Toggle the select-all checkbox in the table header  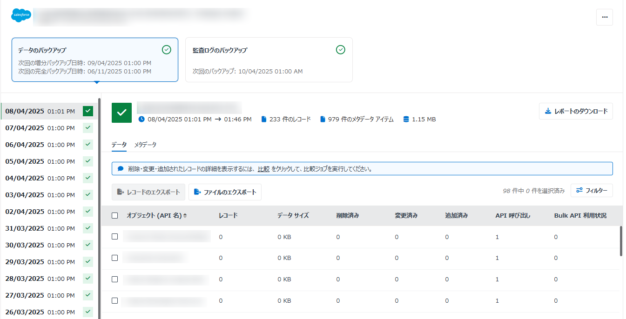pyautogui.click(x=114, y=215)
